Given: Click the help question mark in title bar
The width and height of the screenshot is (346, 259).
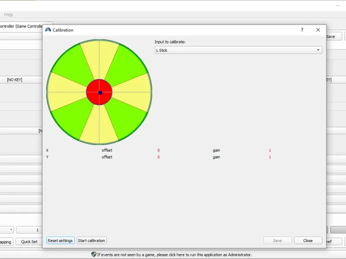Looking at the screenshot, I should (x=302, y=30).
